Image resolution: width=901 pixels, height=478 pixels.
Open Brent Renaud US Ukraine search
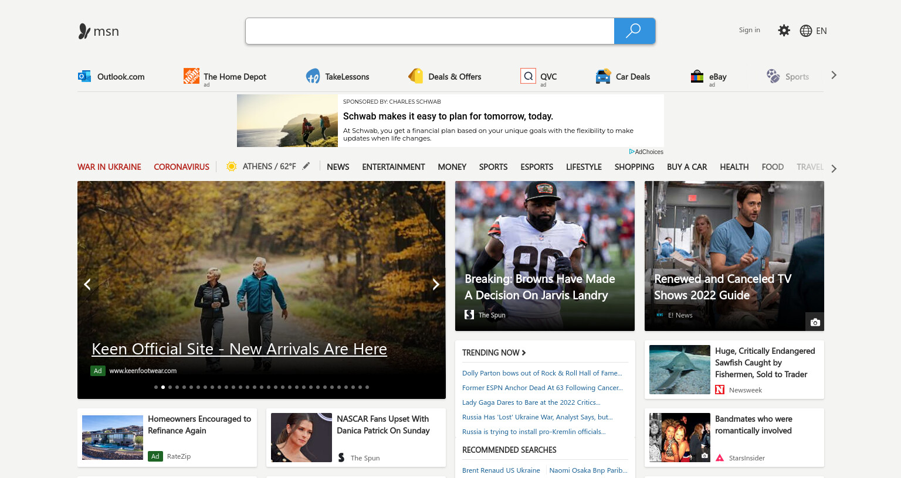pyautogui.click(x=501, y=470)
